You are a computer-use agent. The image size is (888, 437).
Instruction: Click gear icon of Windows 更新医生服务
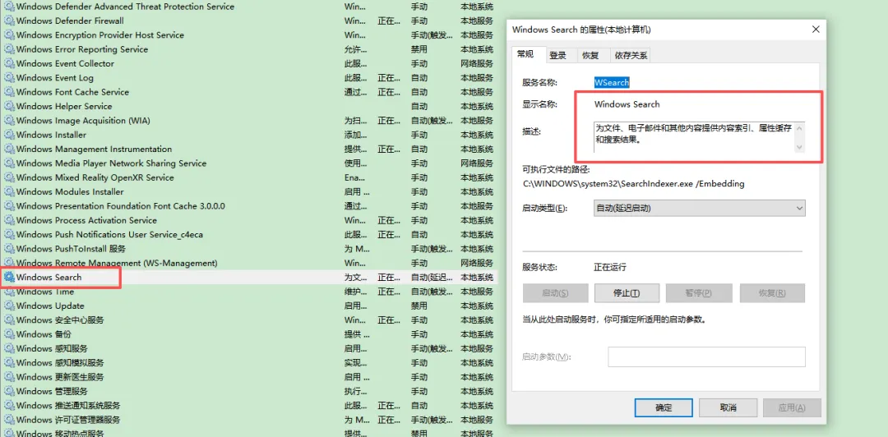[x=10, y=377]
